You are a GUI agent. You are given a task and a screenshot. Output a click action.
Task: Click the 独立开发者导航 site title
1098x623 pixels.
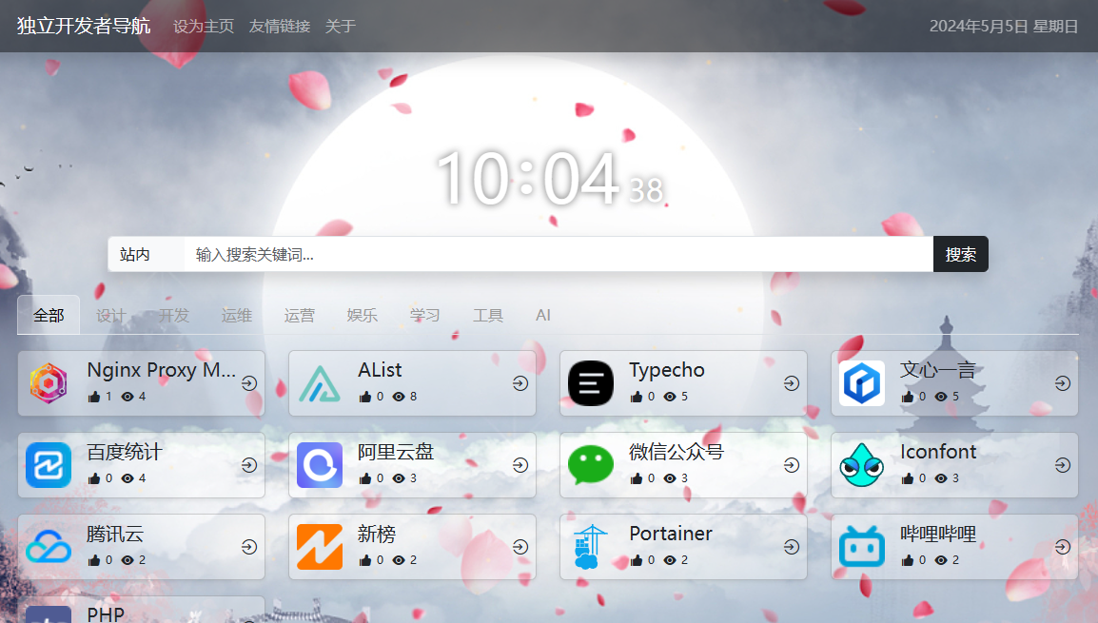[x=84, y=26]
